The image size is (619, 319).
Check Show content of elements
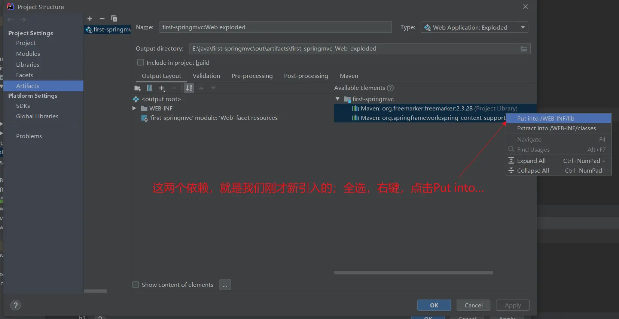(x=136, y=285)
